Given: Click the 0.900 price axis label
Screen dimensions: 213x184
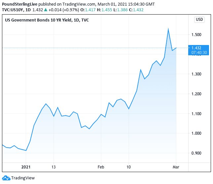Looking at the screenshot, I should click(196, 153).
